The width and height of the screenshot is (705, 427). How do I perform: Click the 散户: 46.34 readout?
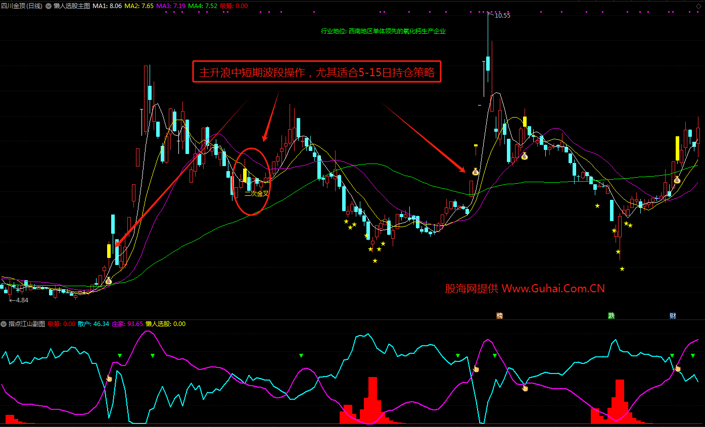[93, 324]
